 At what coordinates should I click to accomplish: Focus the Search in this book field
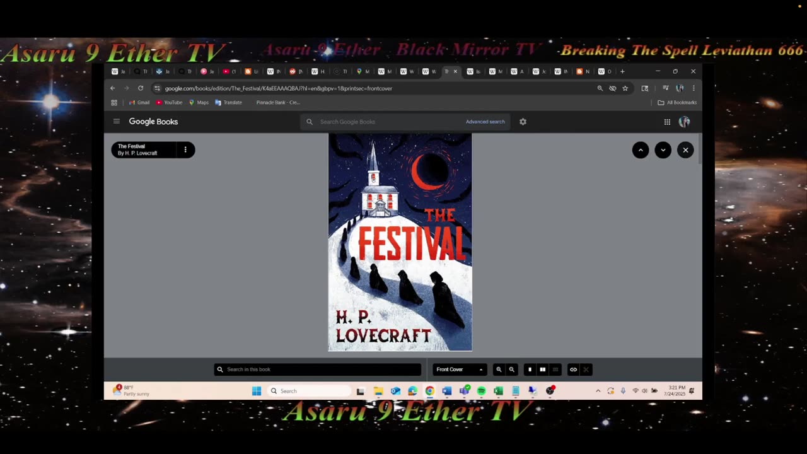click(x=318, y=370)
